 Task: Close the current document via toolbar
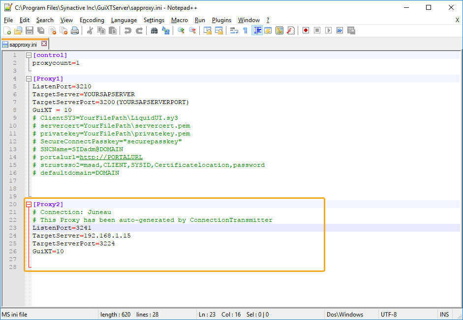pyautogui.click(x=52, y=30)
